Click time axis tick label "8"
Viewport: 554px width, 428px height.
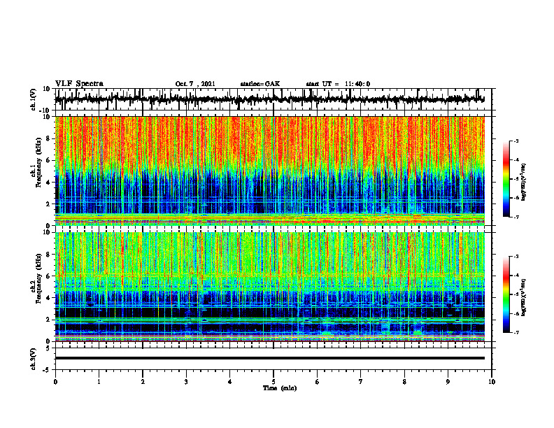(404, 382)
